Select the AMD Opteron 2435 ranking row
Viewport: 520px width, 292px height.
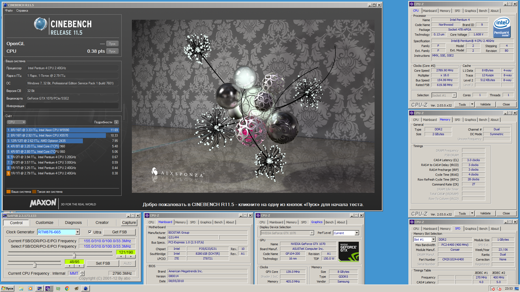[63, 141]
